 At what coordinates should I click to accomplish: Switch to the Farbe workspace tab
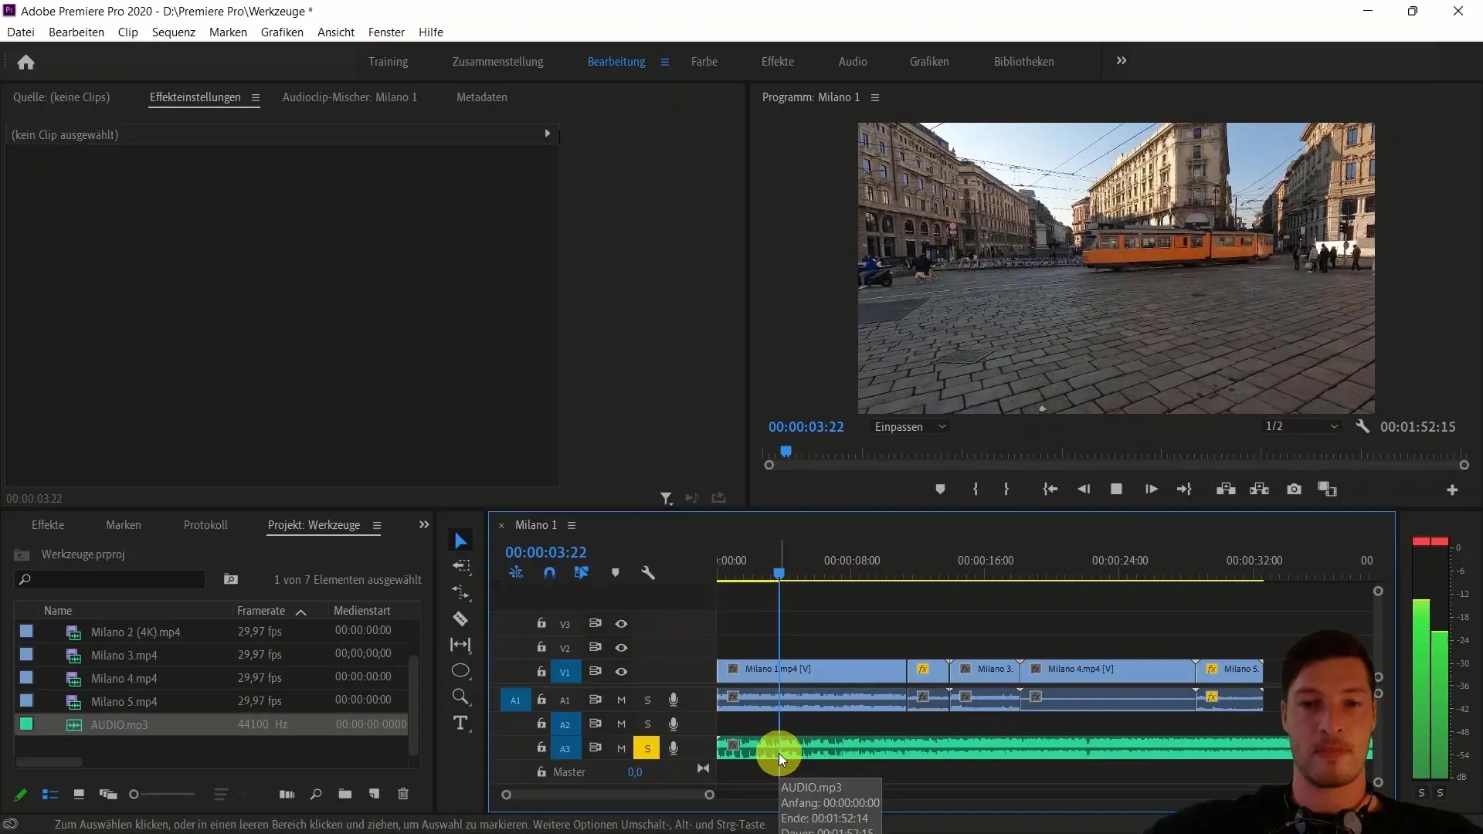[704, 61]
